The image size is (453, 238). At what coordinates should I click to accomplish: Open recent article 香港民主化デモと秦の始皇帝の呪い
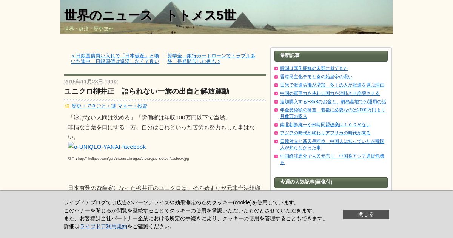316,77
